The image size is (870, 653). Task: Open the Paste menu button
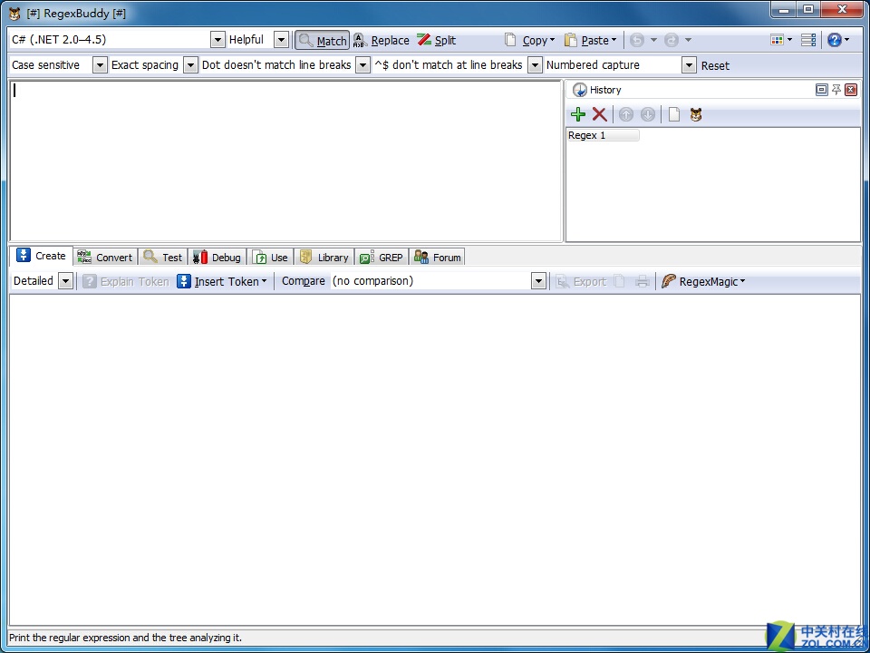(x=590, y=40)
